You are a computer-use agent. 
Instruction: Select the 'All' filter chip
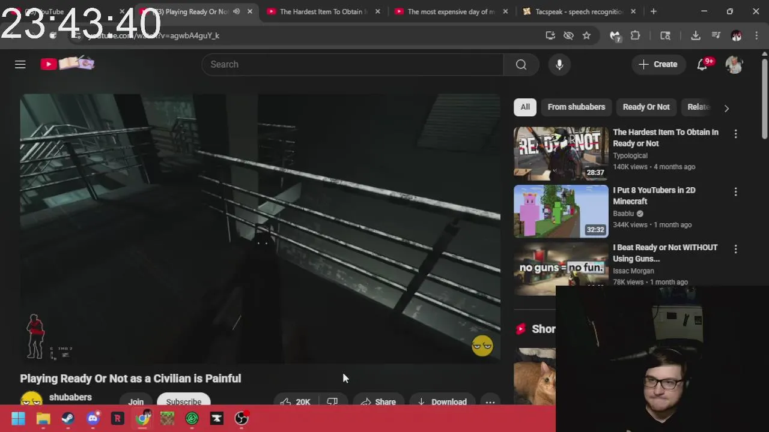pyautogui.click(x=525, y=107)
